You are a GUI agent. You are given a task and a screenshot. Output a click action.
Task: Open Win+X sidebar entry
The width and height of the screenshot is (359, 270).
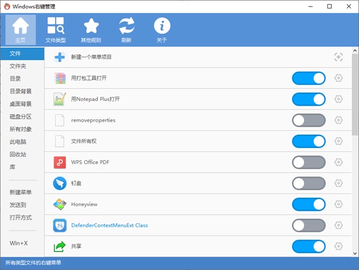(x=23, y=243)
